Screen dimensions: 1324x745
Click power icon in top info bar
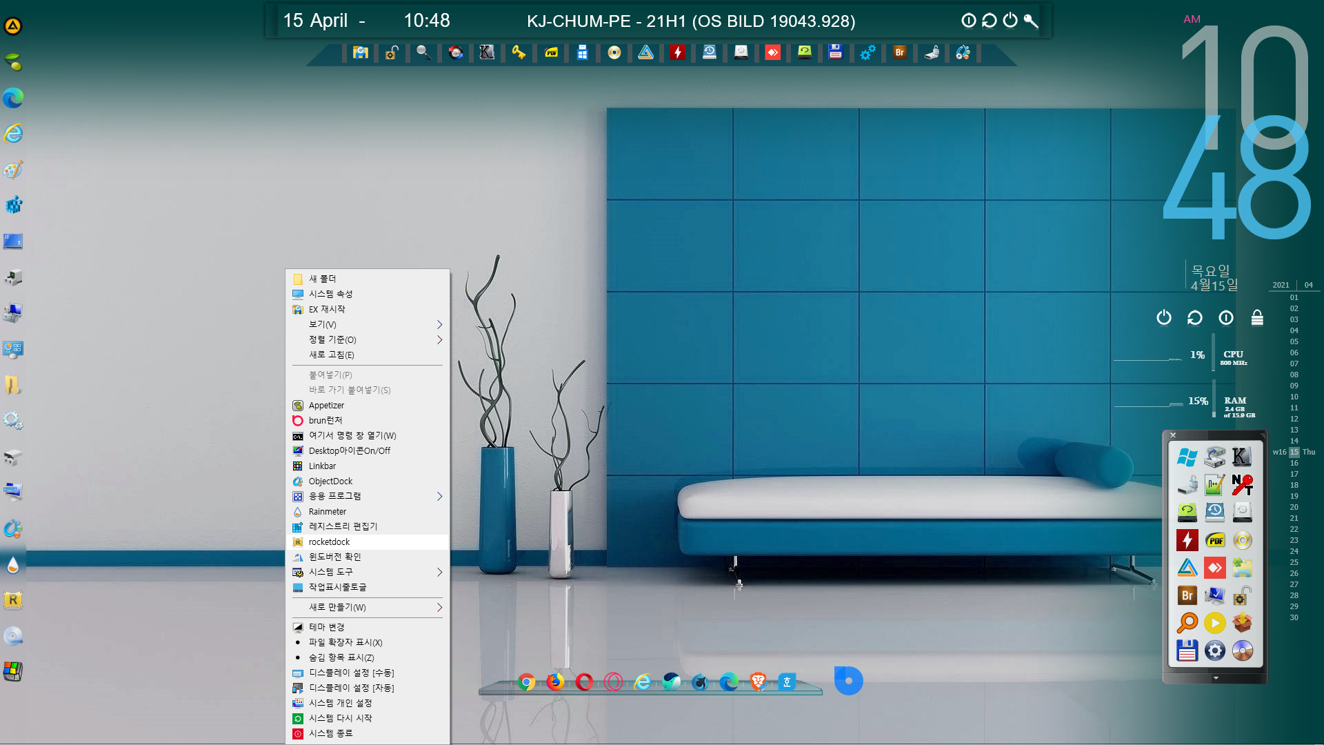click(1010, 21)
